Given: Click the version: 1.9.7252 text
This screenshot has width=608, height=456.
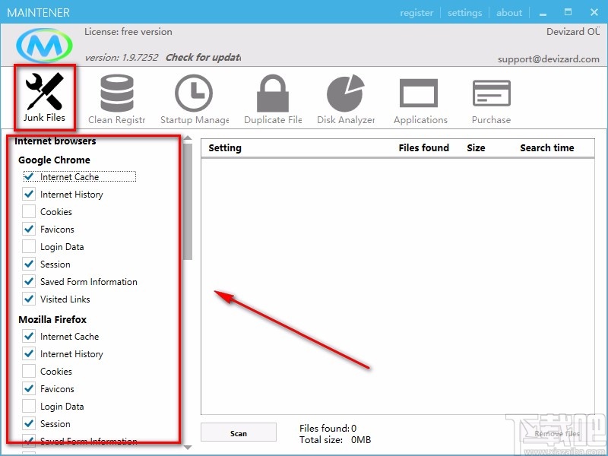Looking at the screenshot, I should point(122,58).
